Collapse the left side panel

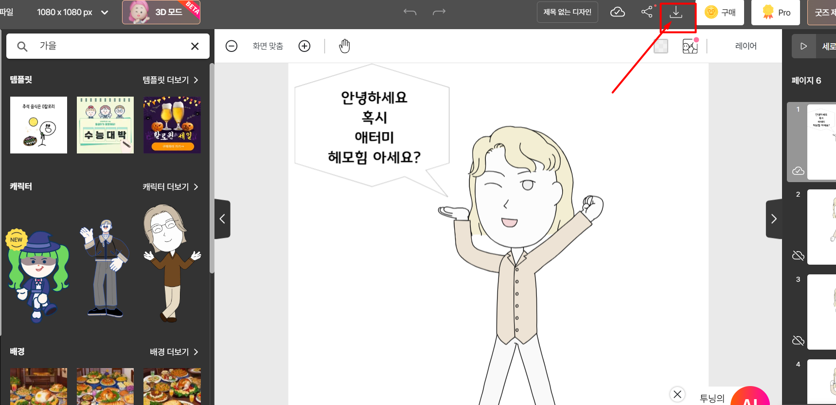[222, 219]
